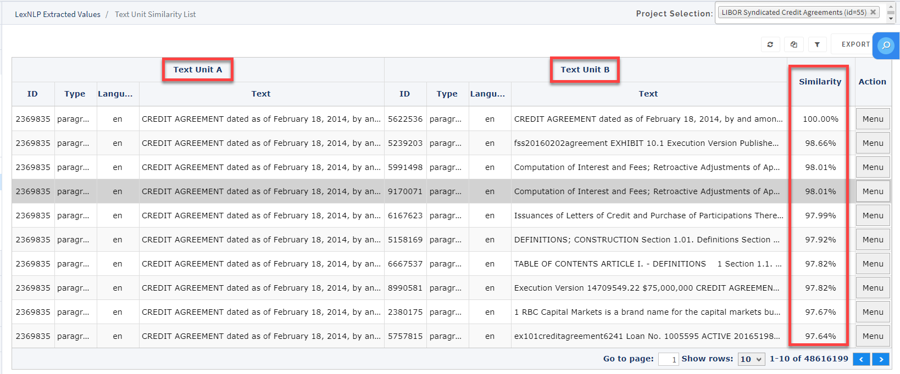Open Menu for the 97.64% similarity row
Image resolution: width=900 pixels, height=374 pixels.
[x=873, y=336]
